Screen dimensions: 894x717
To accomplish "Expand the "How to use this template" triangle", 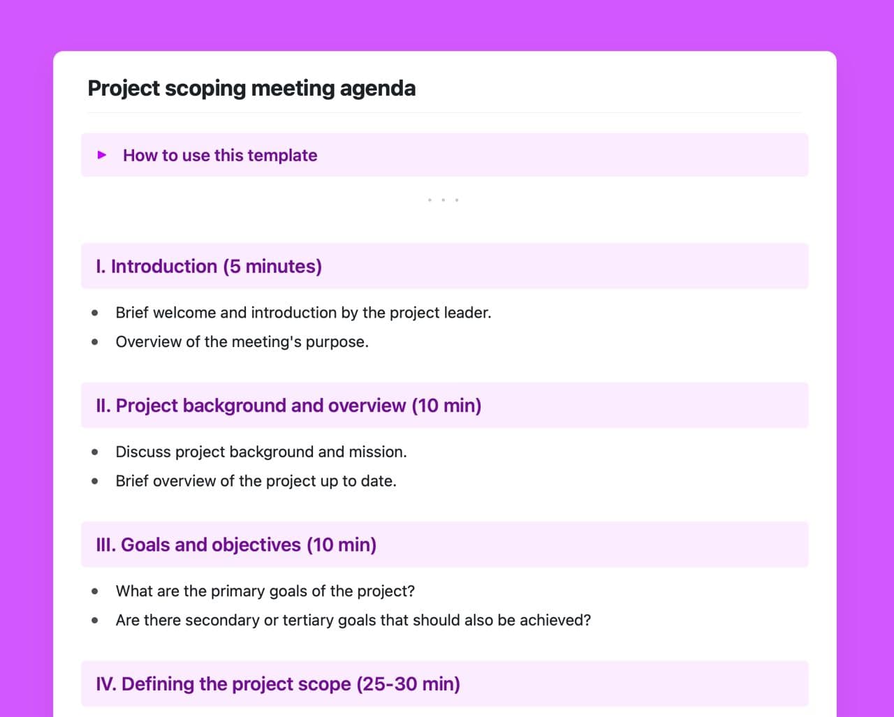I will 102,155.
